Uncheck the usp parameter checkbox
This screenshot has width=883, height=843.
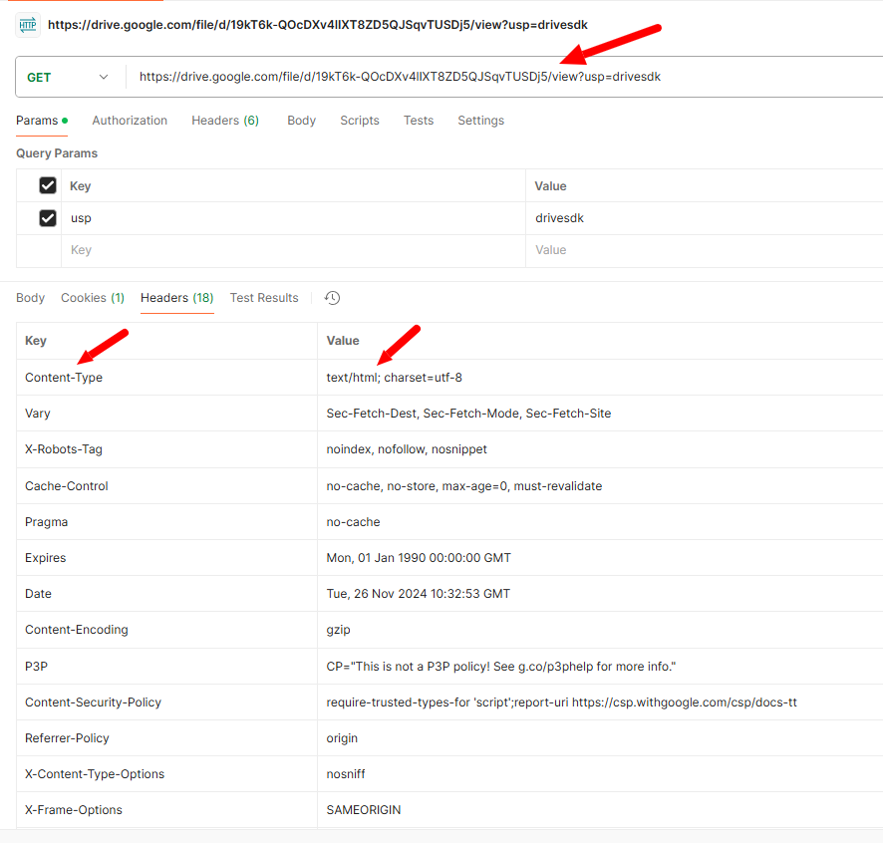(48, 218)
